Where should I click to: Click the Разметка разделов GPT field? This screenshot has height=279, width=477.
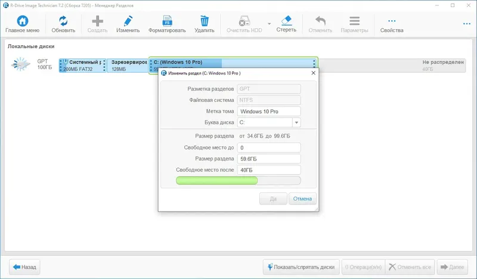269,89
